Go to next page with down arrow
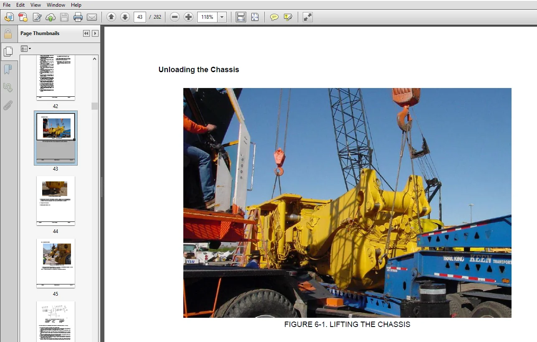Screen dimensions: 537x342 coord(125,17)
